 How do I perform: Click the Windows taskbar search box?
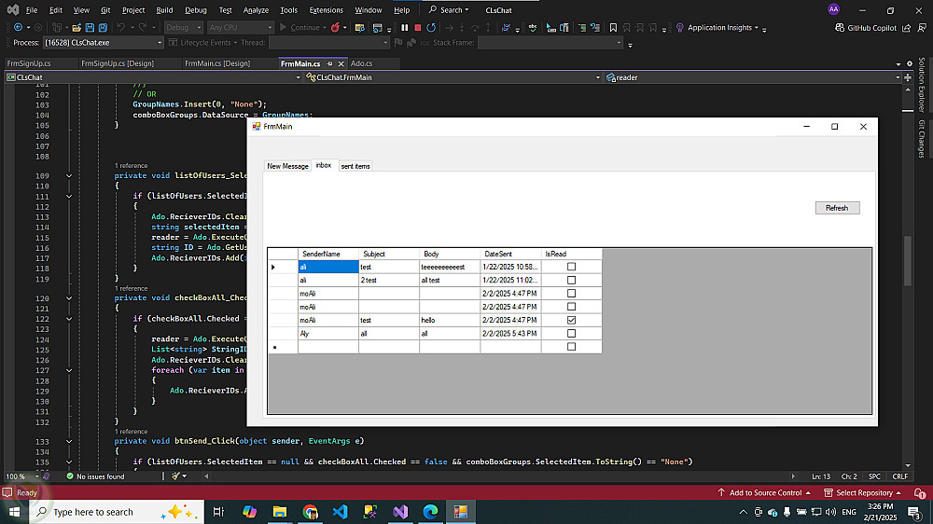(93, 512)
